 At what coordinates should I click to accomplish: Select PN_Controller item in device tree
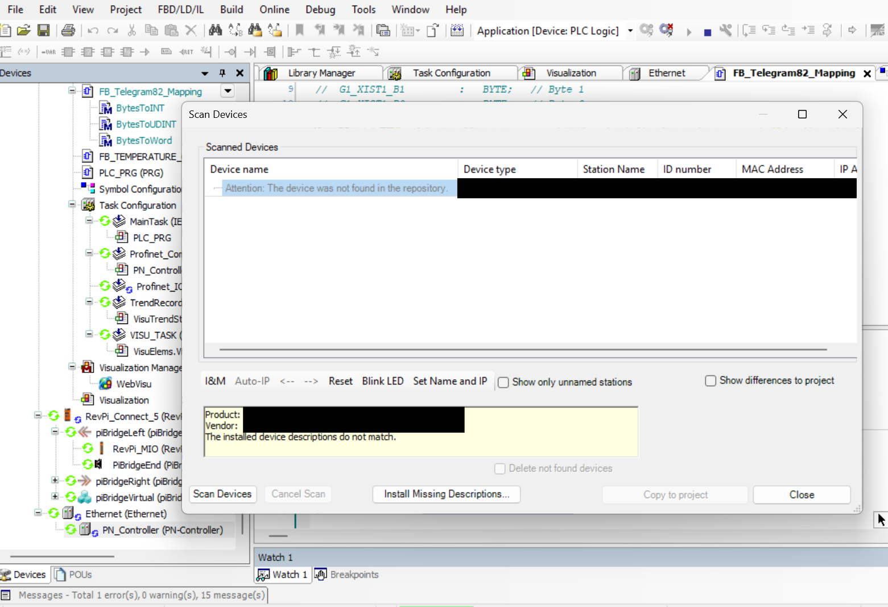[162, 530]
